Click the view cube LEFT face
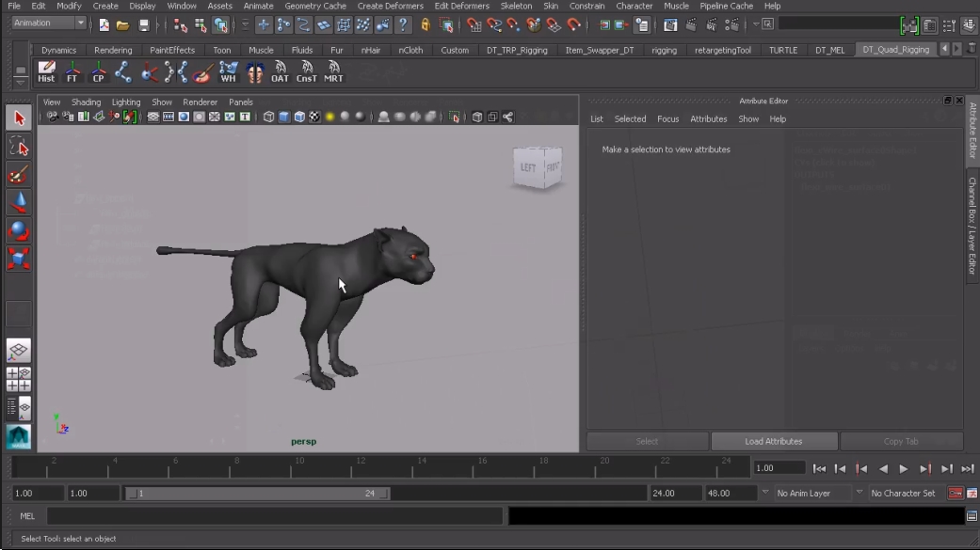The height and width of the screenshot is (550, 980). point(528,167)
